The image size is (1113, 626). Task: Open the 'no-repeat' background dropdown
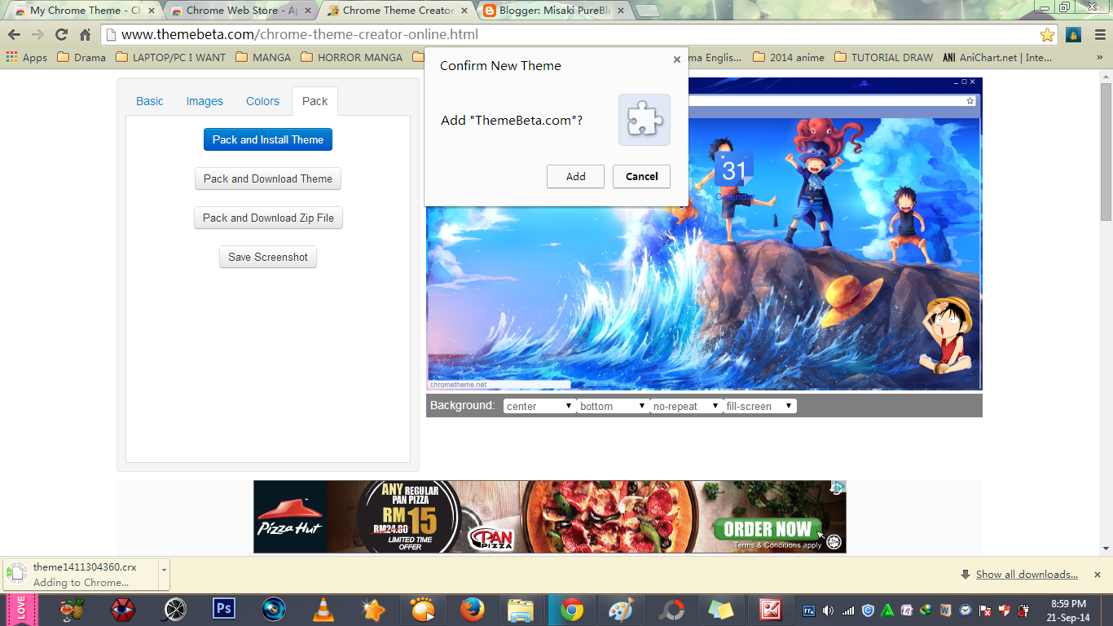(686, 406)
